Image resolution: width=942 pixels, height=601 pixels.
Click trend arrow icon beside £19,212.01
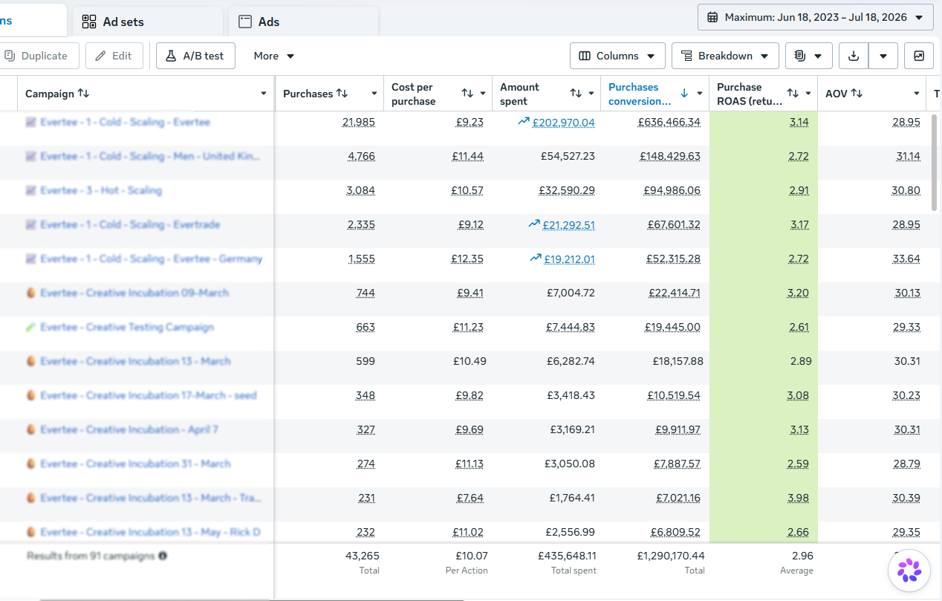[x=536, y=258]
